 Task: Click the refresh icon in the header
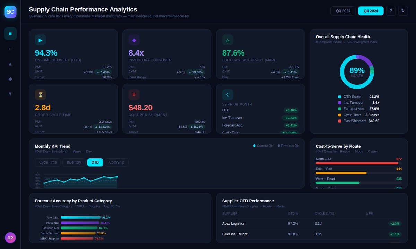pos(402,11)
